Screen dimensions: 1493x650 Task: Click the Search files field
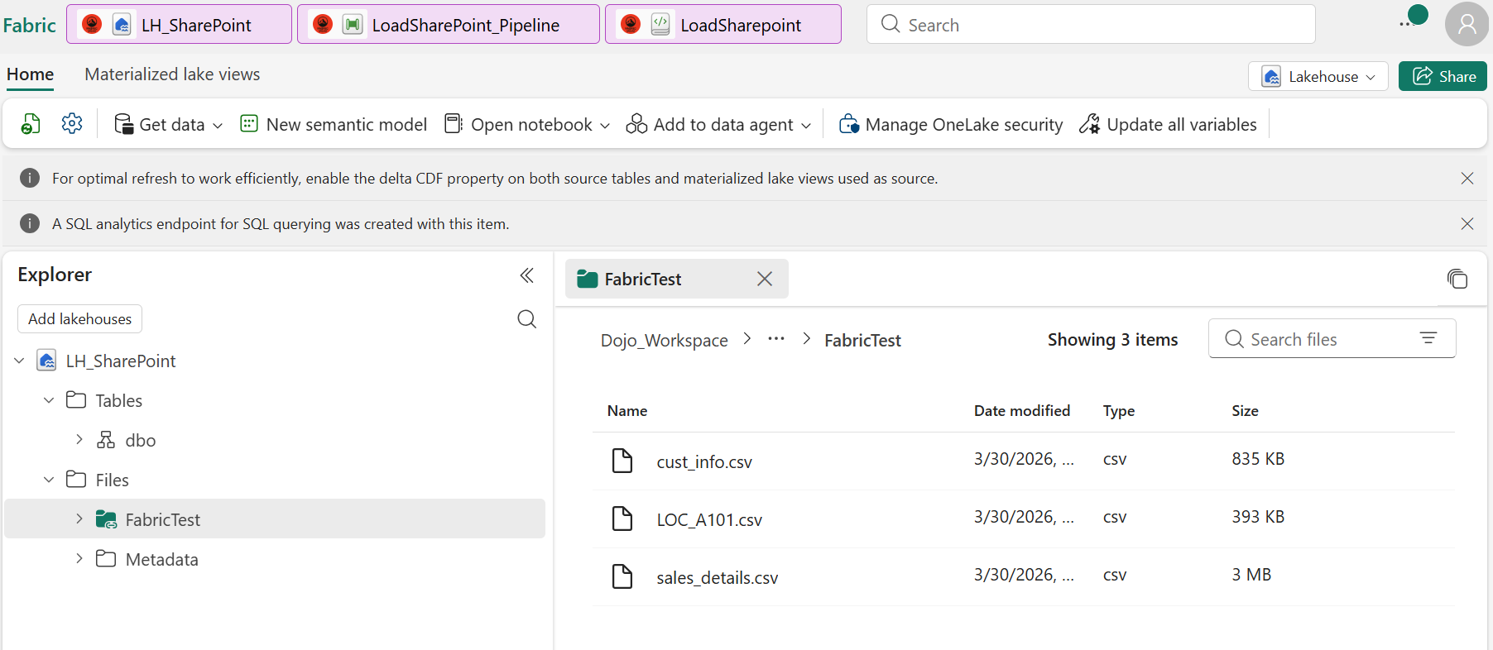point(1331,339)
